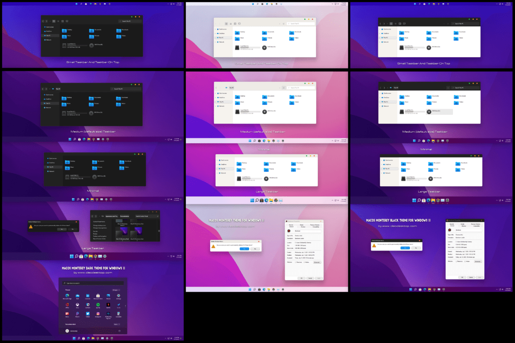Open Photoshop Express in the Start menu
This screenshot has width=515, height=343.
[108, 314]
